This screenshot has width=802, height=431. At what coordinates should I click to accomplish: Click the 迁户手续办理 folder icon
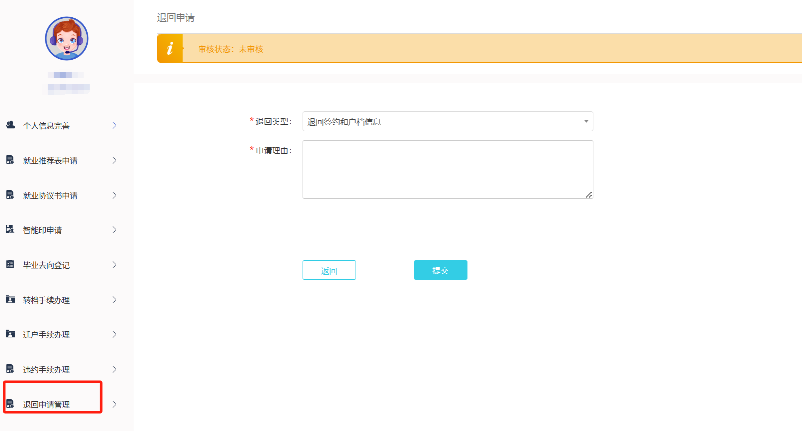click(x=10, y=334)
